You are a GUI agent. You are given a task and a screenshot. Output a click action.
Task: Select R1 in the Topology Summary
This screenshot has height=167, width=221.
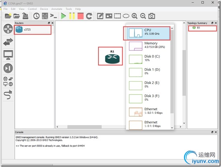(x=198, y=28)
